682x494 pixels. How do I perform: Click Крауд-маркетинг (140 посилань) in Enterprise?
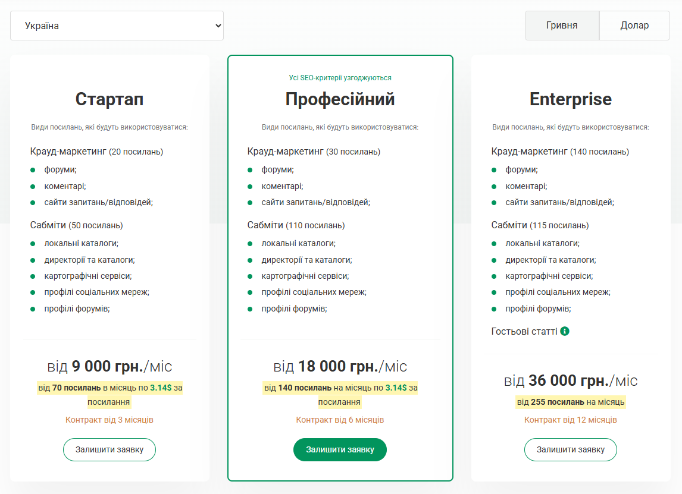[x=560, y=152]
